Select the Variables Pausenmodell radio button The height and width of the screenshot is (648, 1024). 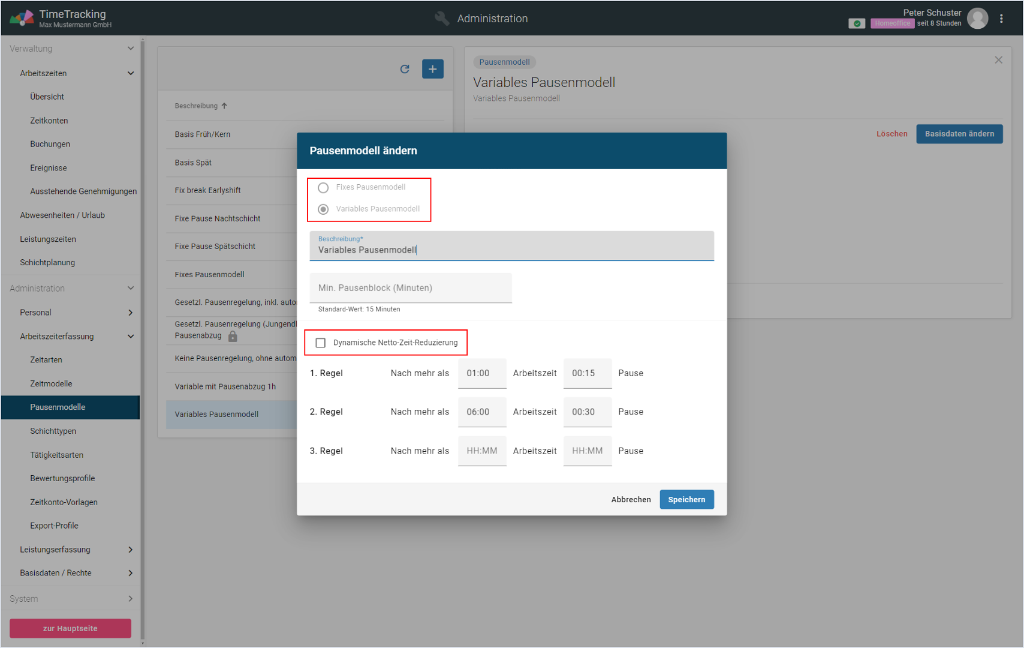click(323, 209)
